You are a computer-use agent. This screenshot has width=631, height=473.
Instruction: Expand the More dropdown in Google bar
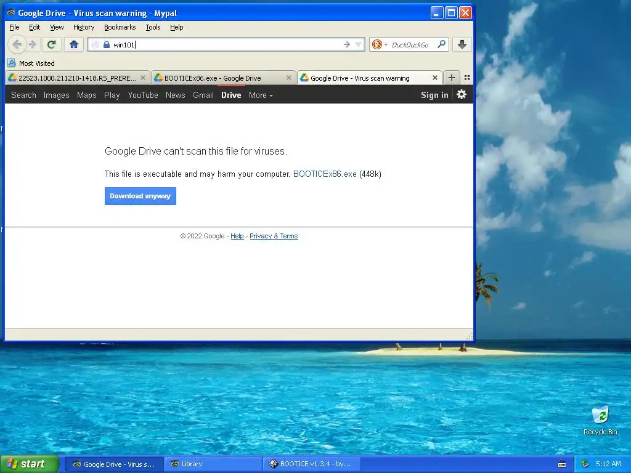click(261, 95)
